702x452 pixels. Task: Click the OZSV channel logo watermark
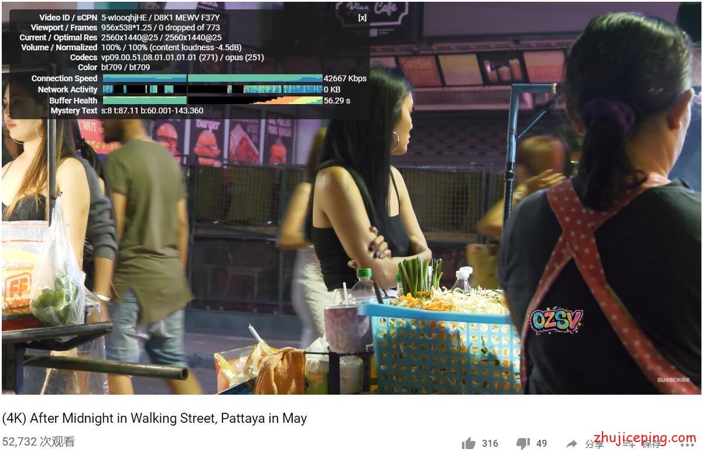tap(556, 320)
